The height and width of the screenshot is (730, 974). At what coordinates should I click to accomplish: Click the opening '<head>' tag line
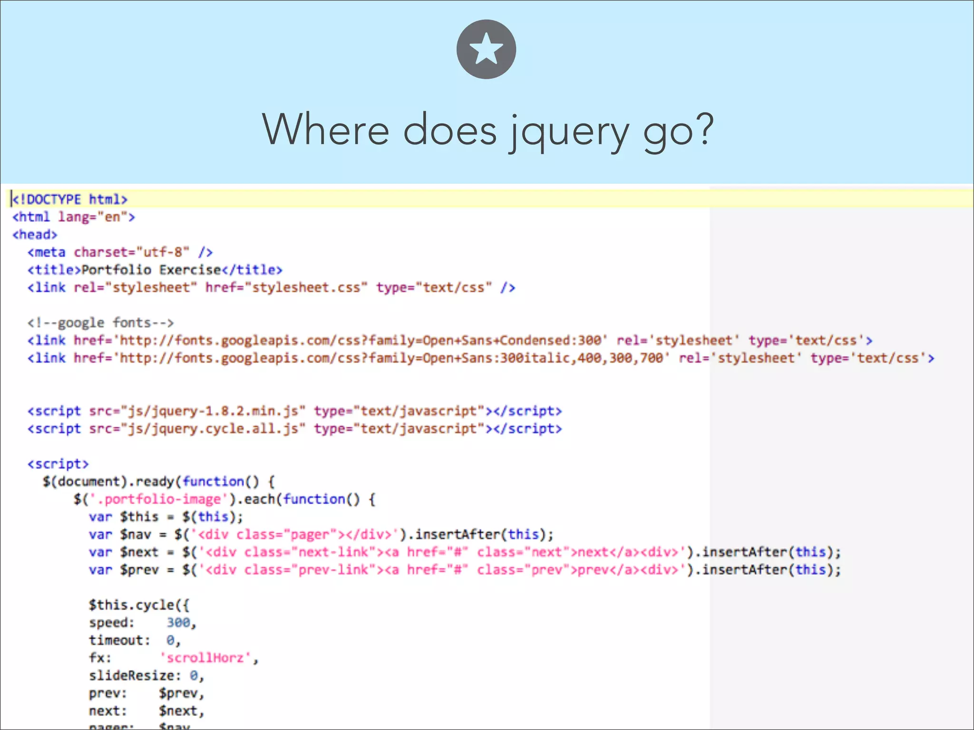[x=35, y=235]
